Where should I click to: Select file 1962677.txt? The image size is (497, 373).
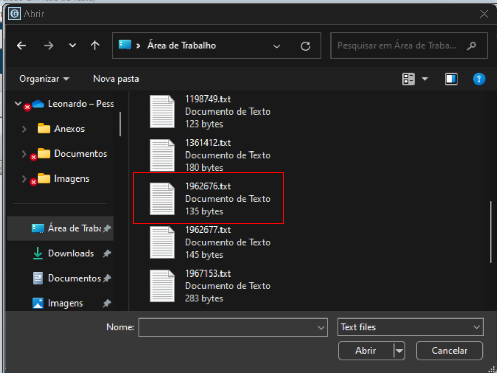(209, 242)
